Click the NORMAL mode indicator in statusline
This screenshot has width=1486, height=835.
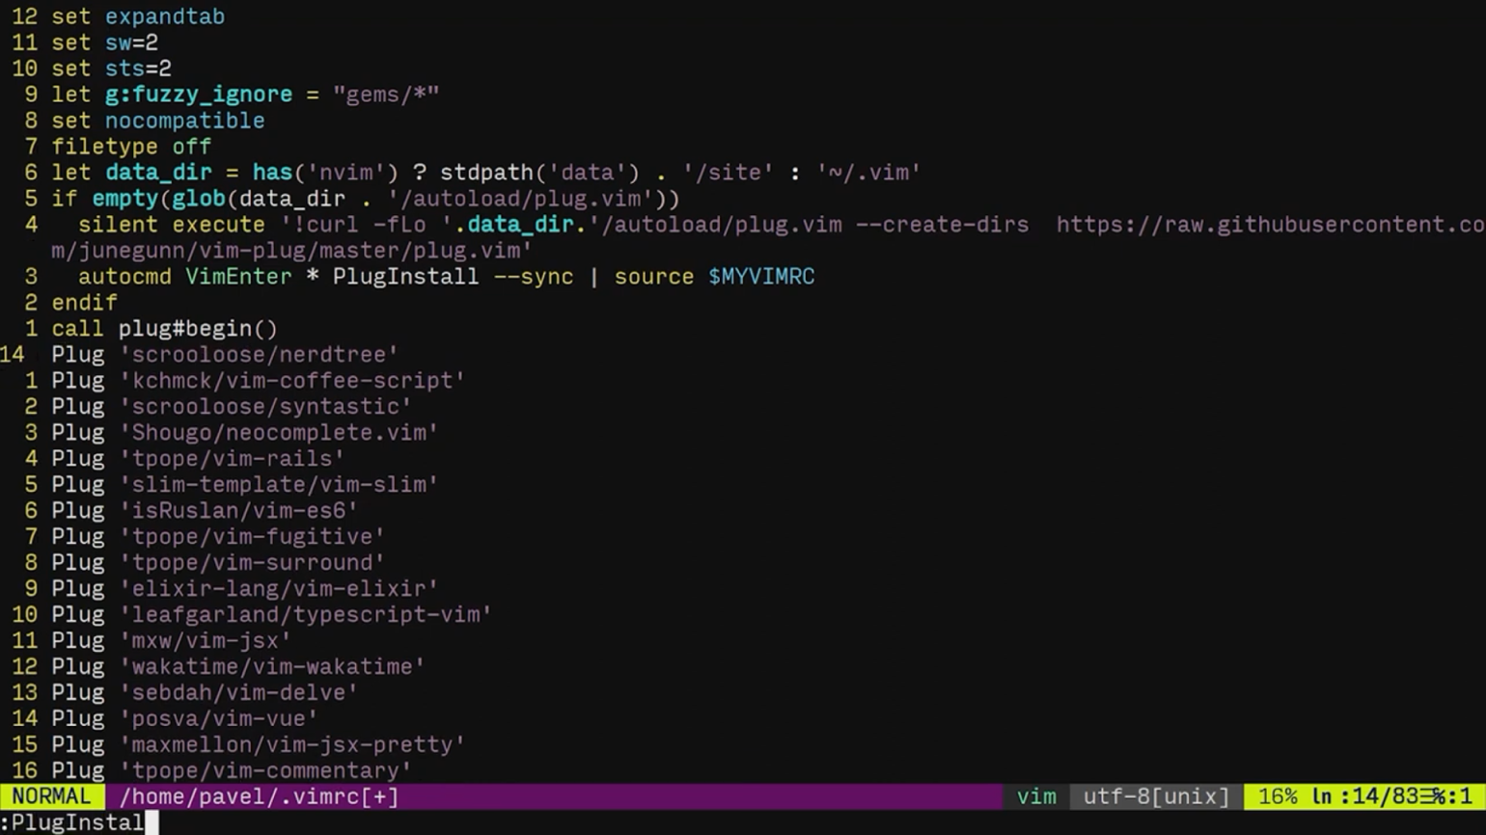(51, 796)
